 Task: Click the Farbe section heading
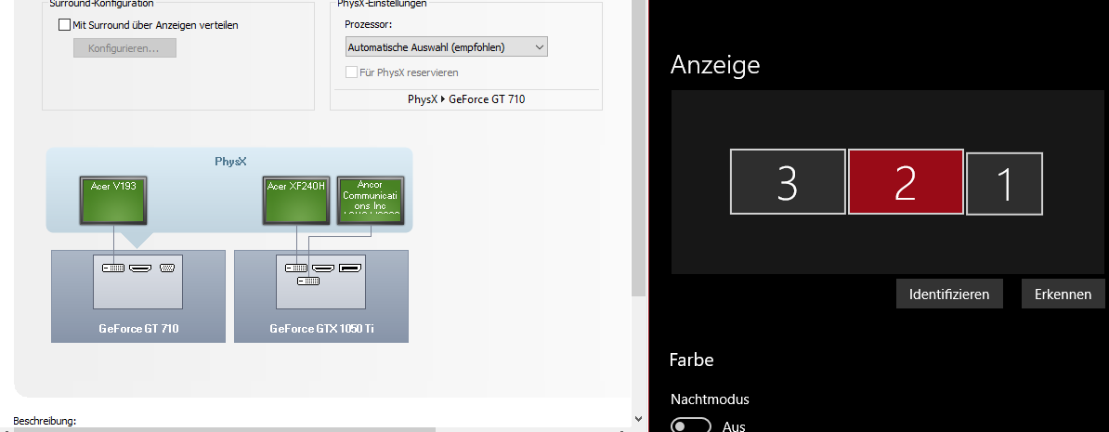[691, 360]
